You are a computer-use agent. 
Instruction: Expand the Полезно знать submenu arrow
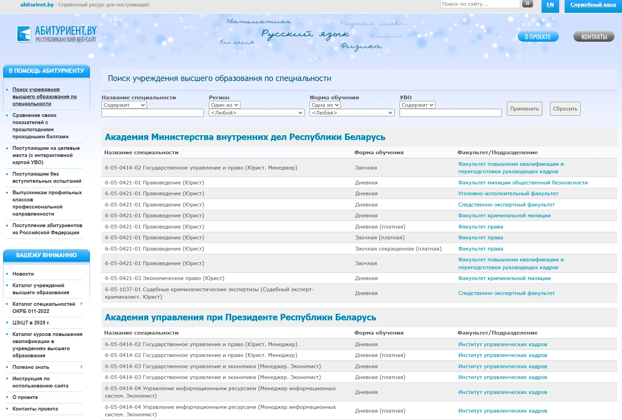[81, 367]
